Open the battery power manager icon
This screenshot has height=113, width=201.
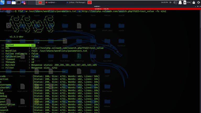click(185, 2)
